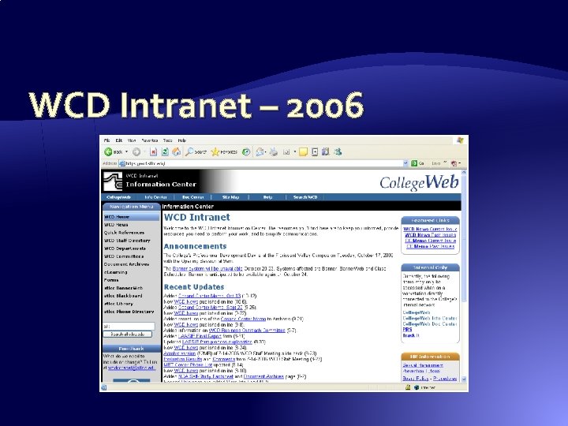Click the Mail envelope toolbar icon
This screenshot has height=426, width=568.
pyautogui.click(x=260, y=152)
